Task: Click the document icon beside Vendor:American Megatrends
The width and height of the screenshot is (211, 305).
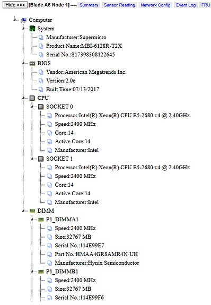Action: [x=41, y=72]
